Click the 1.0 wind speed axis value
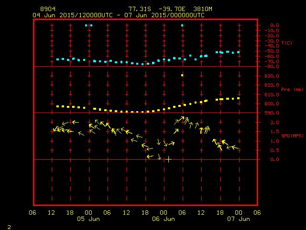Image resolution: width=306 pixels, height=230 pixels. 274,141
